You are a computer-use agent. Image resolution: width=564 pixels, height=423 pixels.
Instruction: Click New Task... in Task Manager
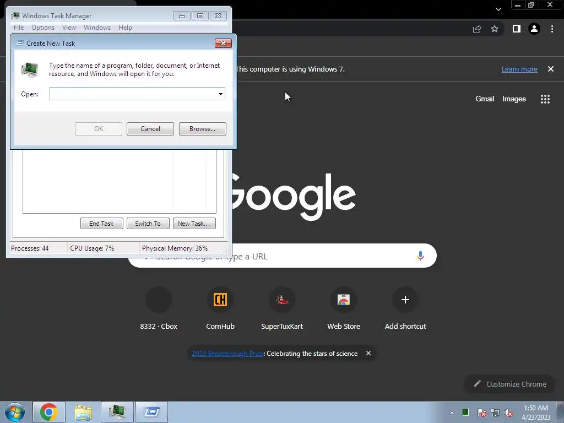click(194, 224)
